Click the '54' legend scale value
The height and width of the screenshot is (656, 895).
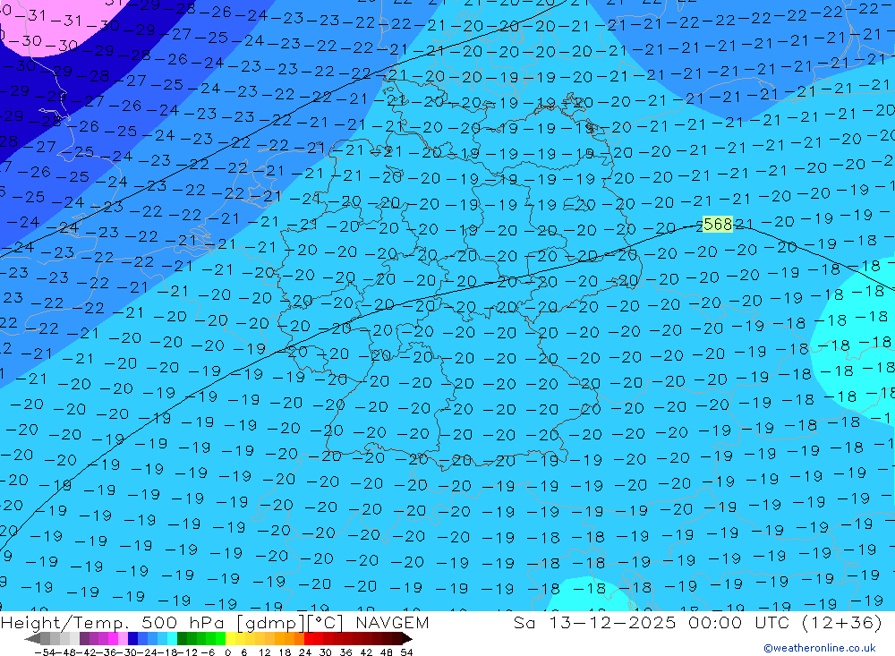[x=406, y=652]
